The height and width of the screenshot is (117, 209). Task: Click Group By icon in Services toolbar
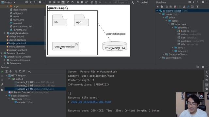[16, 71]
